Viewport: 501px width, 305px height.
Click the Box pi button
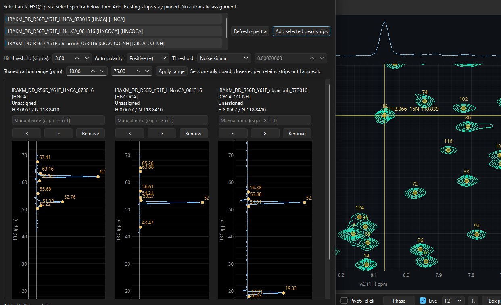pyautogui.click(x=492, y=301)
